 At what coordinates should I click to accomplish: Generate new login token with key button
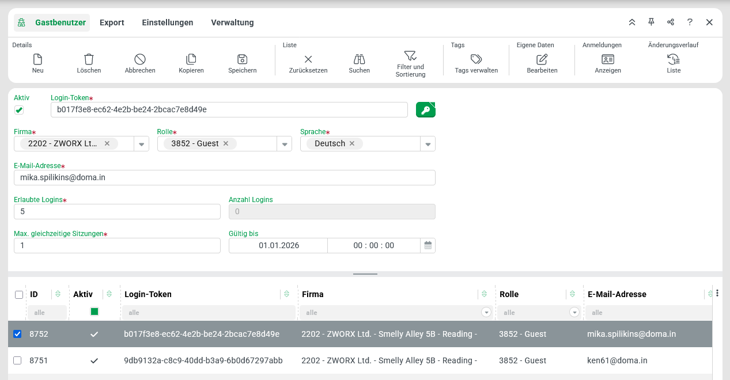point(425,110)
